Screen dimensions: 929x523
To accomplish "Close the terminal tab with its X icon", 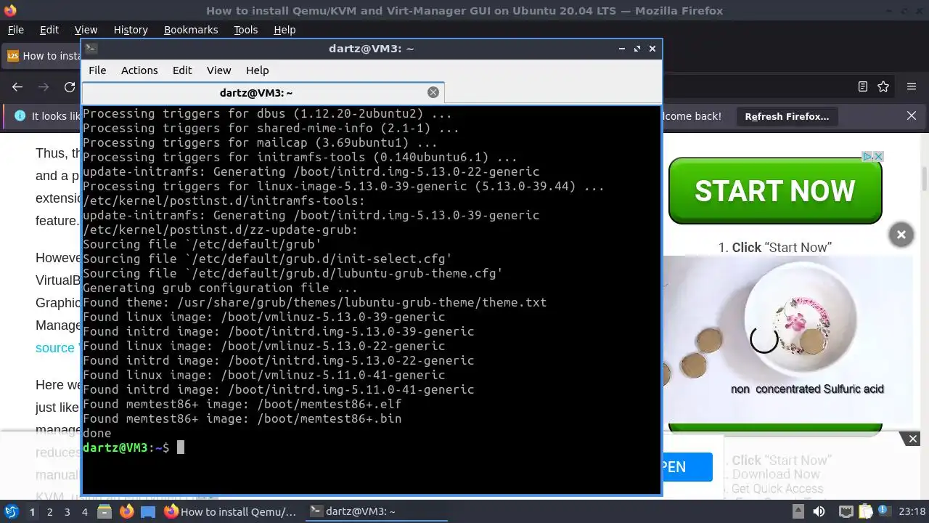I will (x=433, y=92).
